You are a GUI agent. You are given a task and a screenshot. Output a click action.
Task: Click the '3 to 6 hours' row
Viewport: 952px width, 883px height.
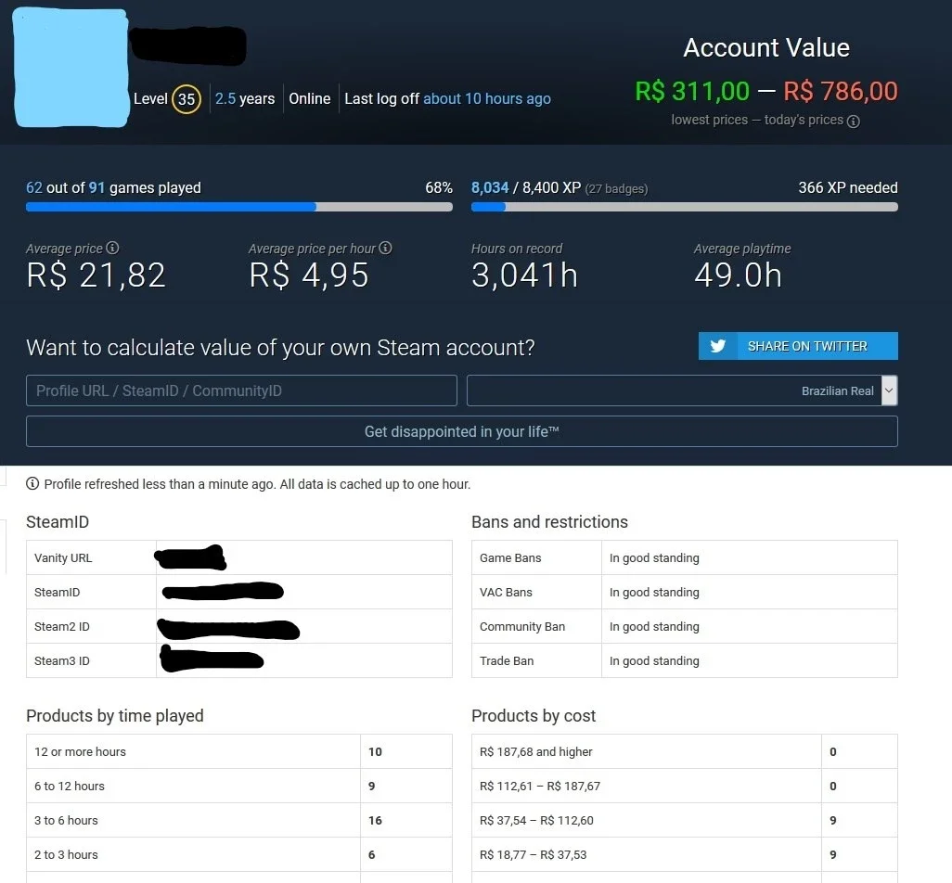click(239, 820)
